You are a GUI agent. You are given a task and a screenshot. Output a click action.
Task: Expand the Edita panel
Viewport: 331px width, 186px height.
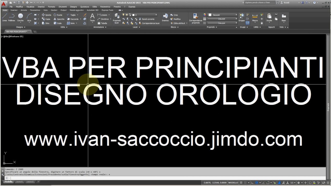pos(64,27)
